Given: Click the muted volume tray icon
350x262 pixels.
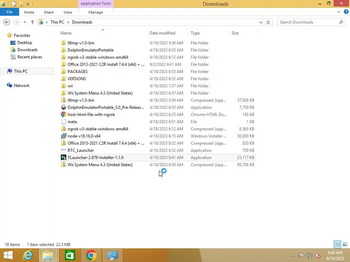Looking at the screenshot, I should tap(318, 256).
